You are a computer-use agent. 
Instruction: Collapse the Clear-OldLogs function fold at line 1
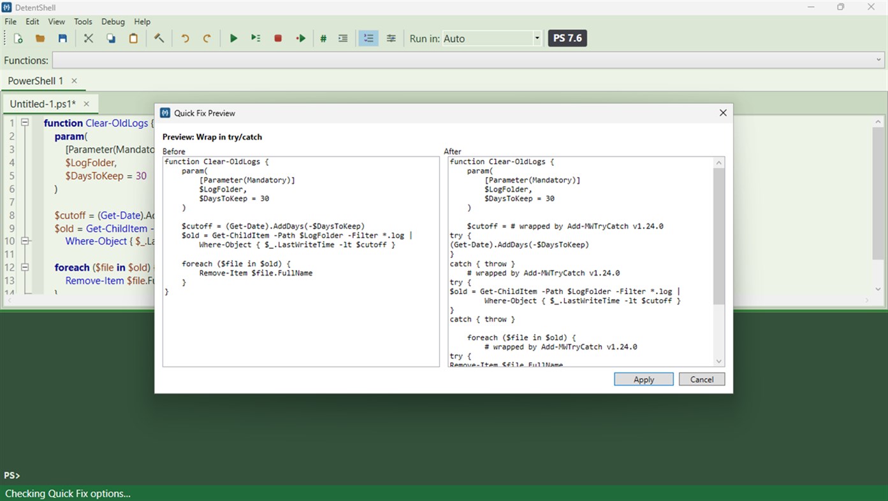point(25,123)
